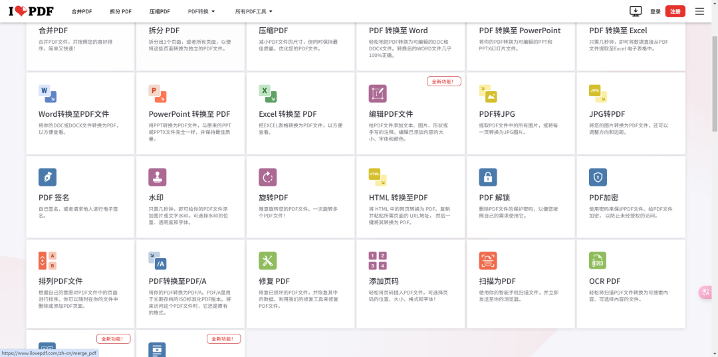Viewport: 718px width, 357px height.
Task: Click 水印 title text
Action: click(156, 198)
